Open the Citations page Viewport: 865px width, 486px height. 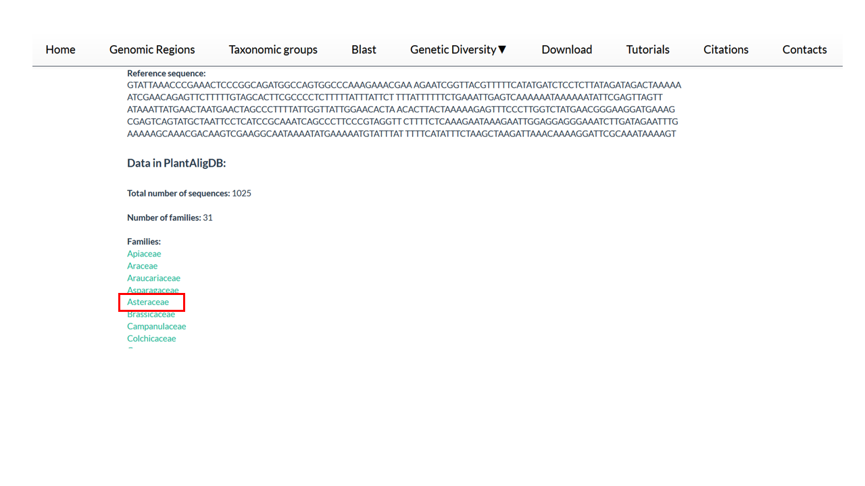[x=726, y=49]
